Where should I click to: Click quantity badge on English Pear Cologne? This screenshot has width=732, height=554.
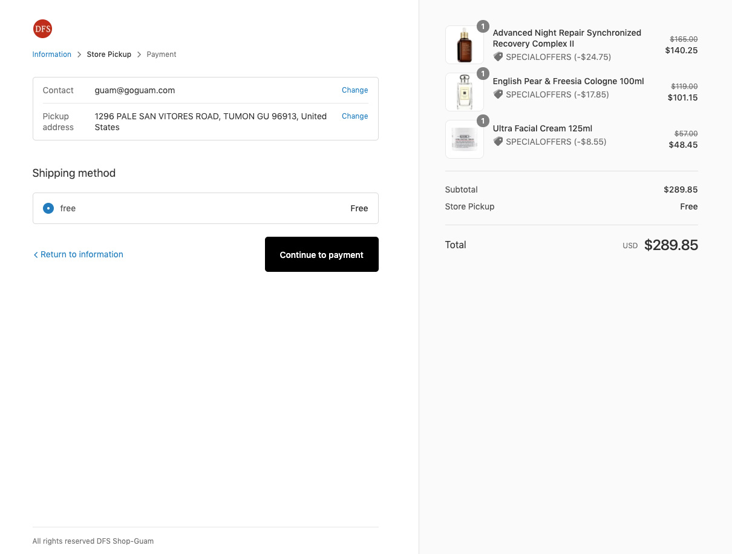(483, 74)
